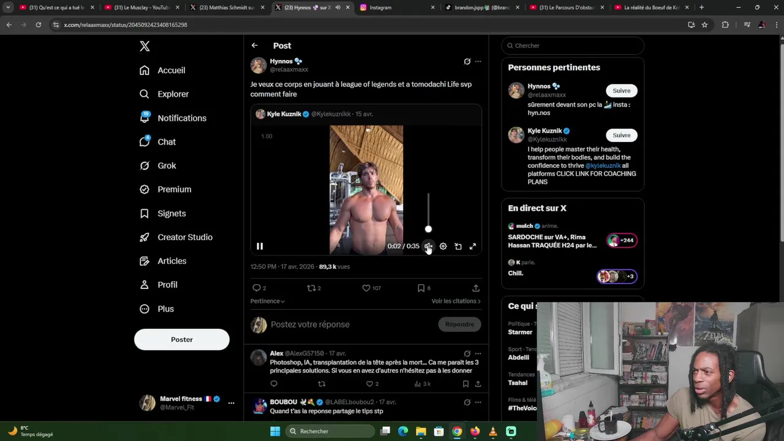The image size is (784, 441).
Task: Open Voir les citations link
Action: [x=456, y=301]
